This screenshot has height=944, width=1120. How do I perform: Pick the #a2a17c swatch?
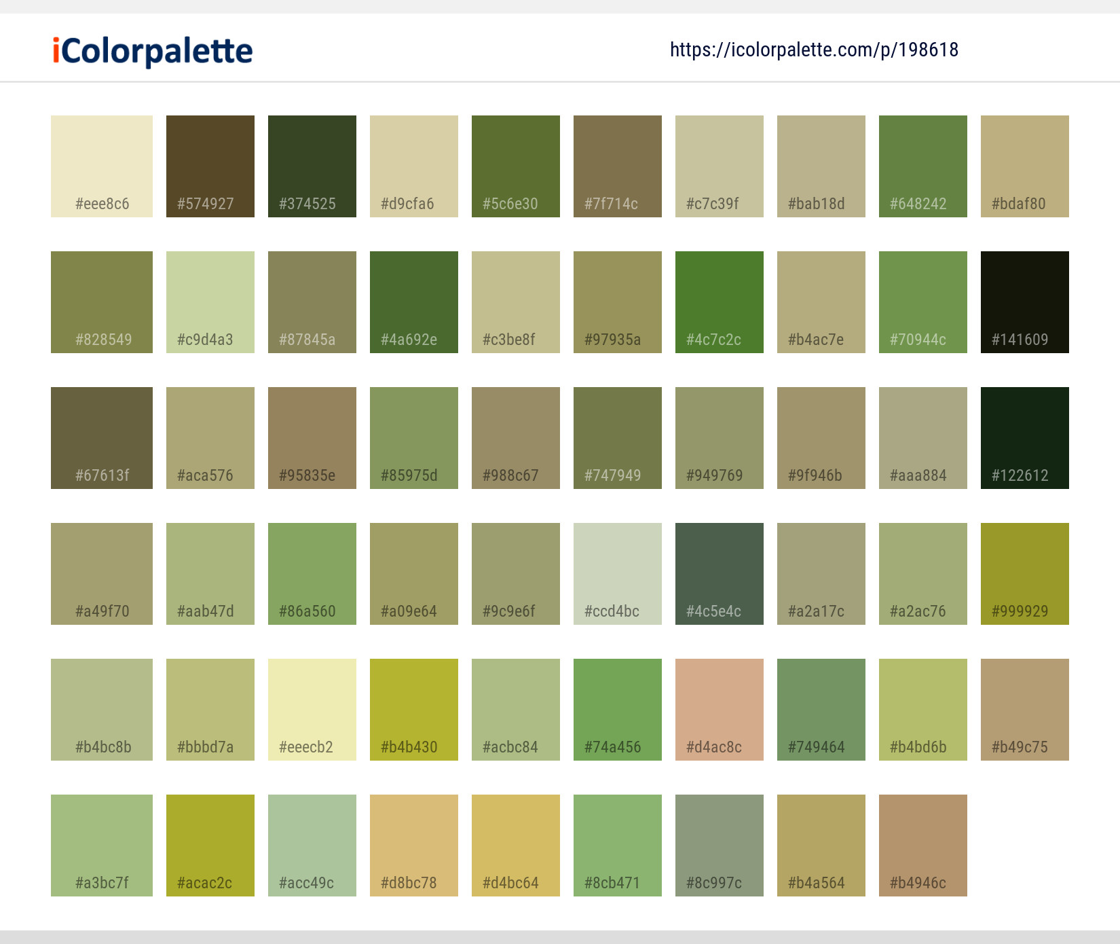(x=821, y=574)
